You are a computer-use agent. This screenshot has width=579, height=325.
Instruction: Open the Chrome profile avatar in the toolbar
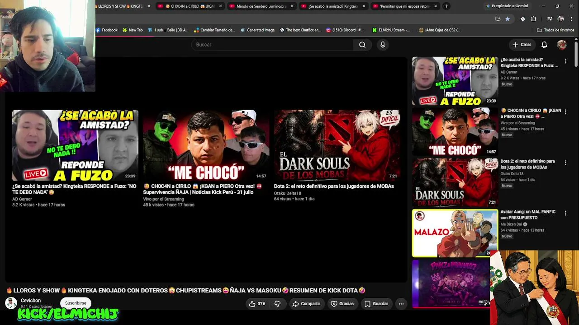pyautogui.click(x=561, y=19)
